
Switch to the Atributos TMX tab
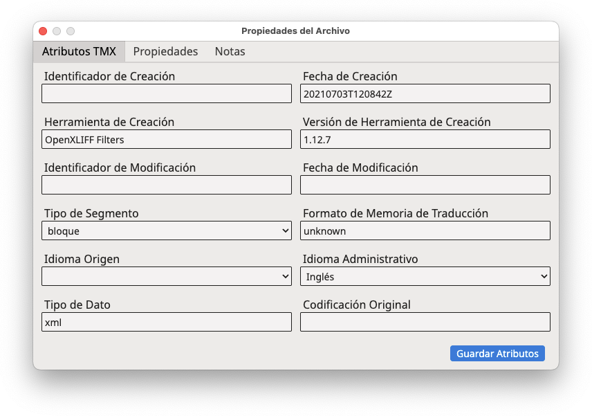click(79, 51)
